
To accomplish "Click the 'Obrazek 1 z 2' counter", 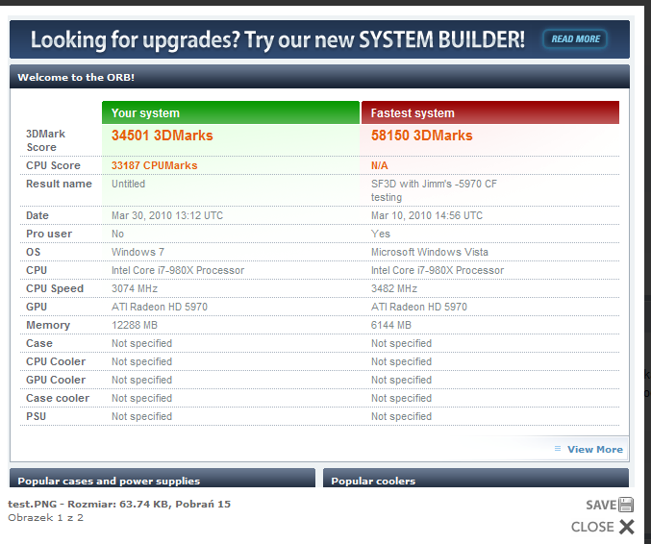I will [45, 517].
